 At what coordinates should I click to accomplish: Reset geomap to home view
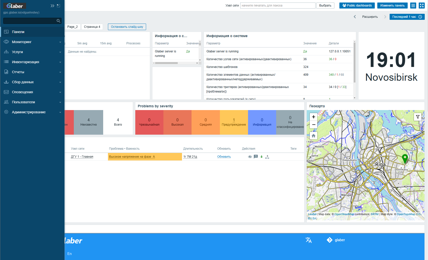[x=314, y=136]
